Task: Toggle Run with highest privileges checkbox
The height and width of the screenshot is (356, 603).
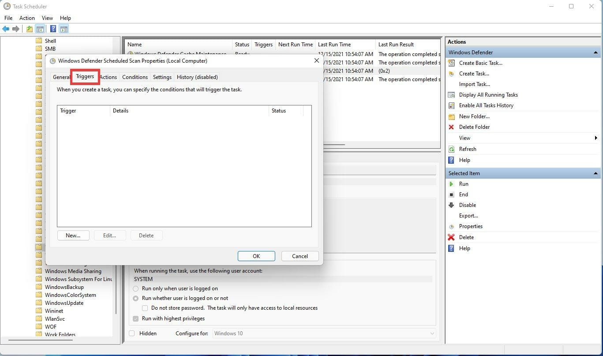Action: [136, 319]
